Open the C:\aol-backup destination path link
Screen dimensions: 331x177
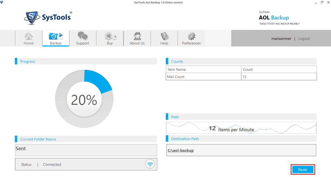(181, 150)
